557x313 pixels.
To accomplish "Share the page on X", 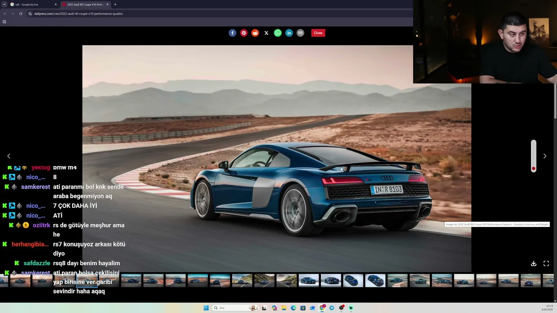I will [x=266, y=33].
